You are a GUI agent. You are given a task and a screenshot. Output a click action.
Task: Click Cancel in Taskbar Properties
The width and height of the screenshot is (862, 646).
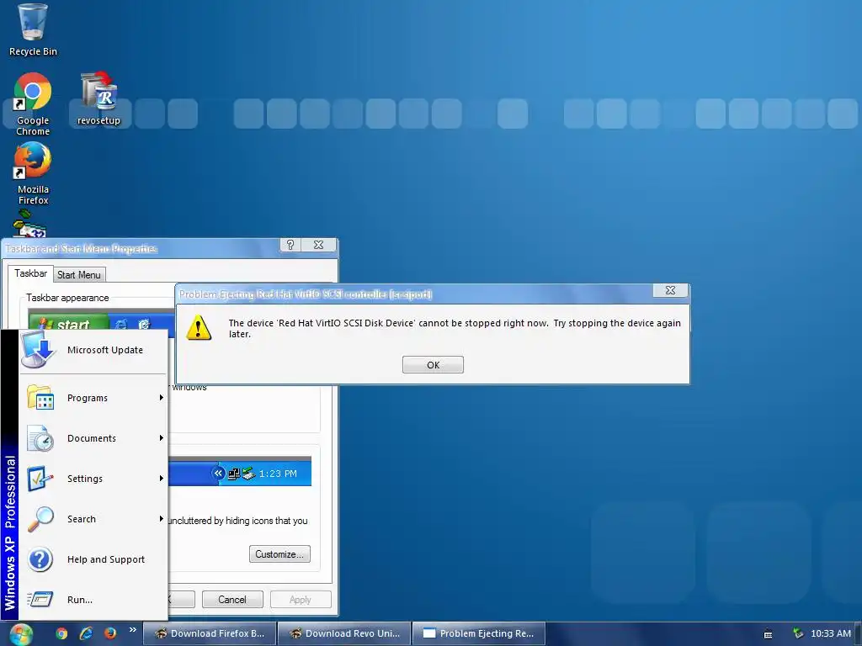[232, 599]
